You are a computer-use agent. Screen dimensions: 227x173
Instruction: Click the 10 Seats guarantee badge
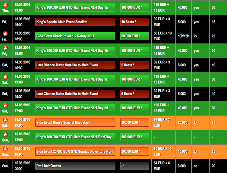point(135,22)
